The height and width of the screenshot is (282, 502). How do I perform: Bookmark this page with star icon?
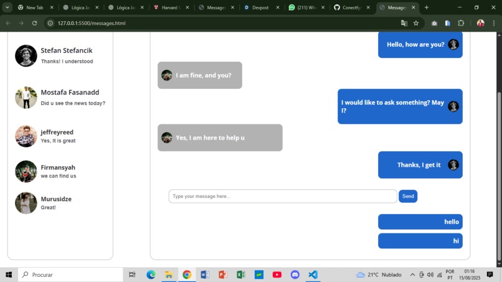click(x=416, y=23)
